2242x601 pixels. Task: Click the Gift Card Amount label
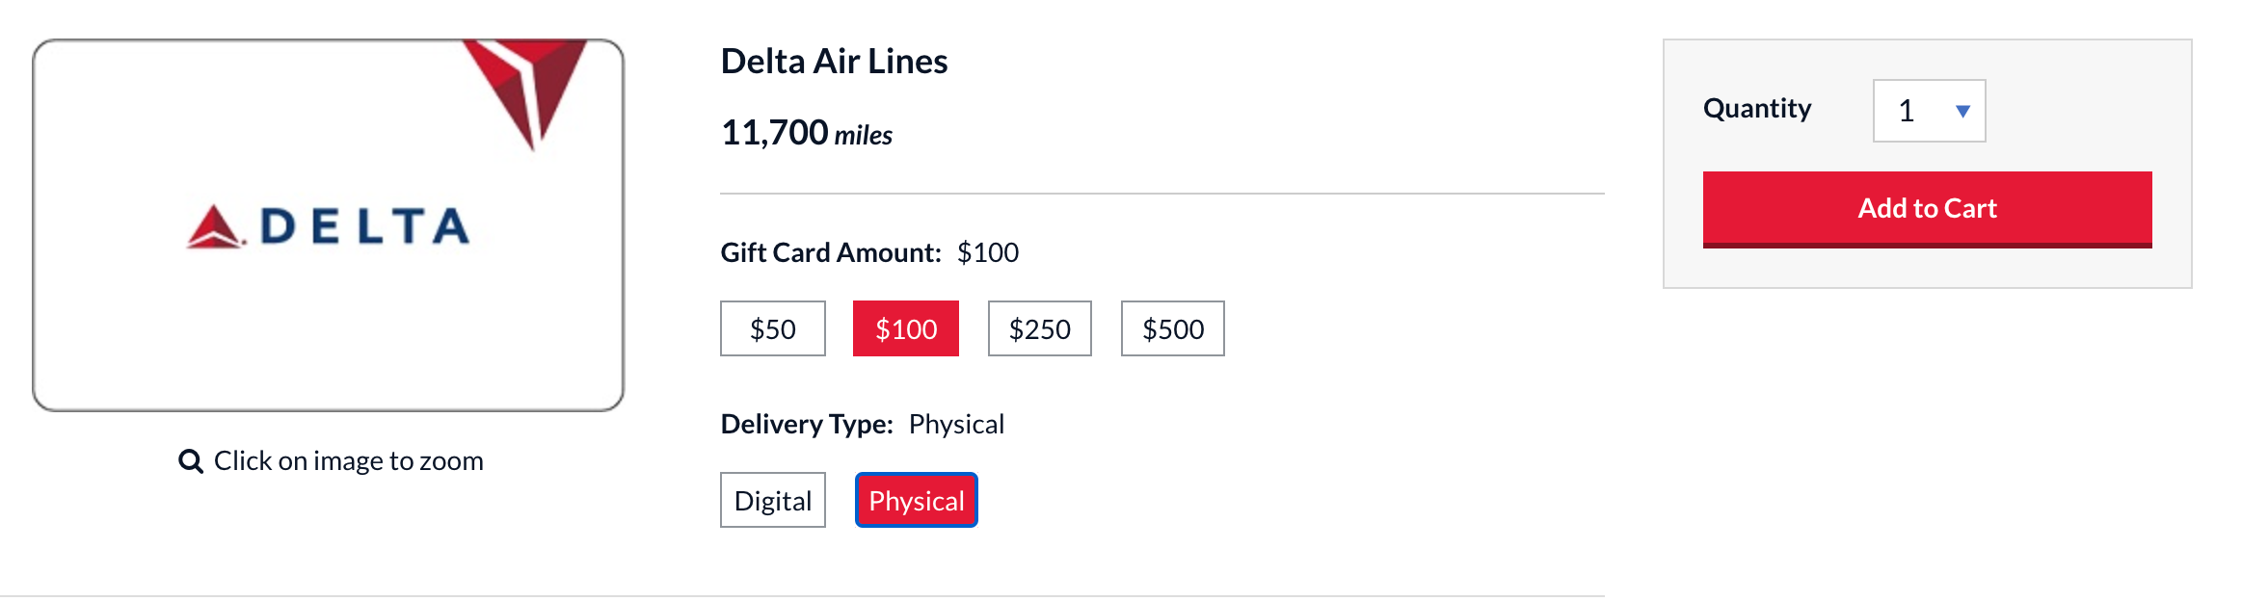tap(831, 252)
